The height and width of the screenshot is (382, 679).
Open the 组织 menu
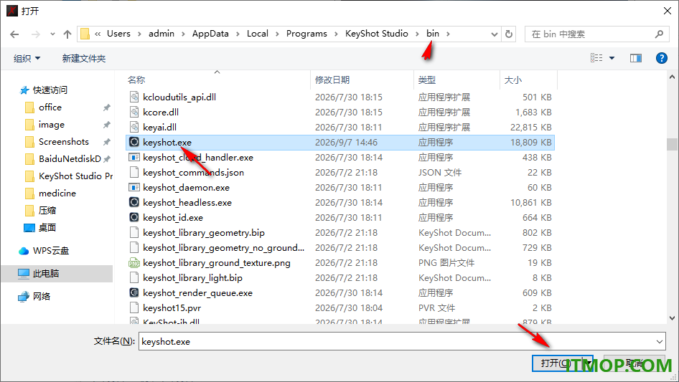[x=27, y=58]
